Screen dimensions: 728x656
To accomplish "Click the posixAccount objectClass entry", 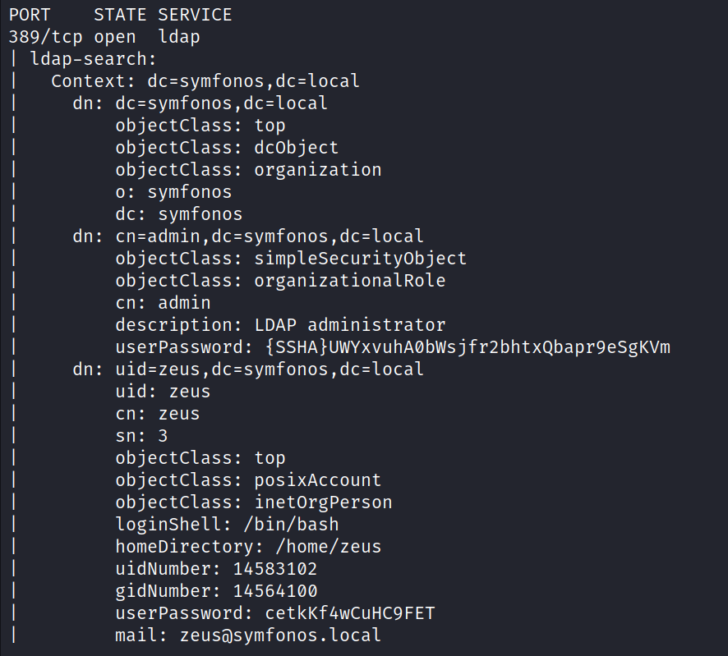I will click(x=318, y=480).
